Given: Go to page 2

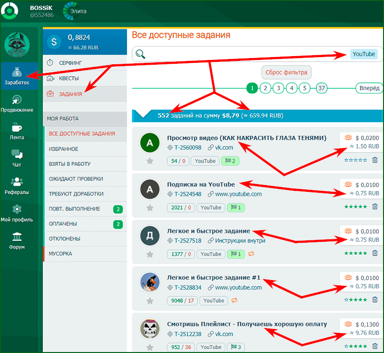Looking at the screenshot, I should pyautogui.click(x=265, y=88).
